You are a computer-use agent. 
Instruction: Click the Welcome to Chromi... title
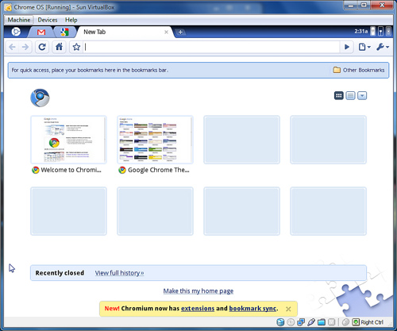(71, 170)
